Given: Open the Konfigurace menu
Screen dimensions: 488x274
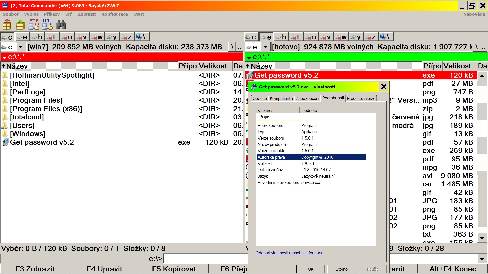Looking at the screenshot, I should 114,14.
